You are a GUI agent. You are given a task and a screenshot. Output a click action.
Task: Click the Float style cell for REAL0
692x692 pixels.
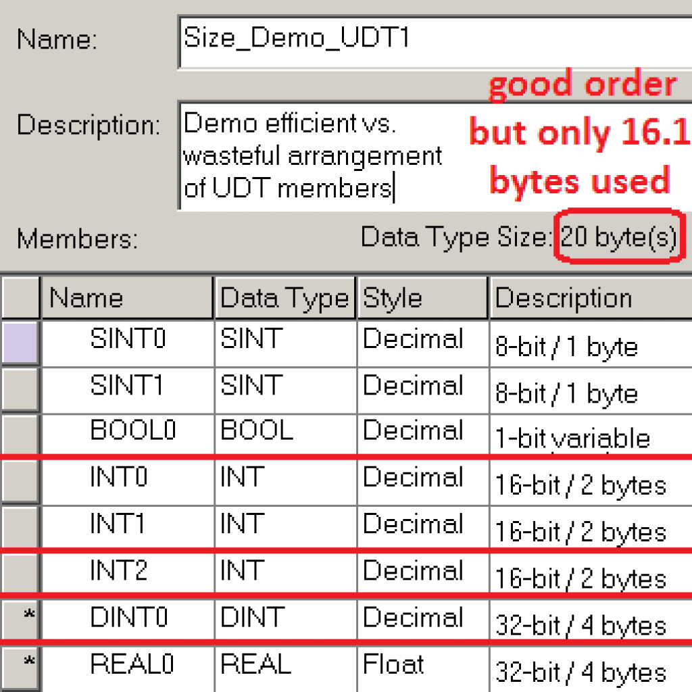coord(423,668)
